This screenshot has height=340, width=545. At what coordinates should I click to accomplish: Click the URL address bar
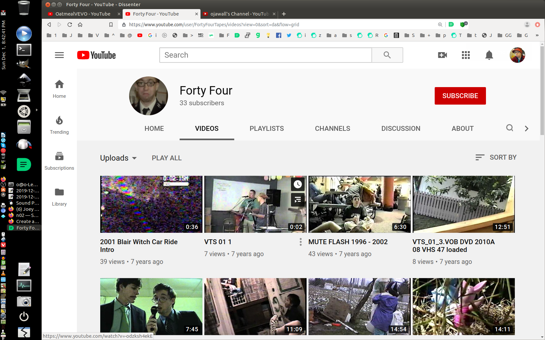point(279,25)
